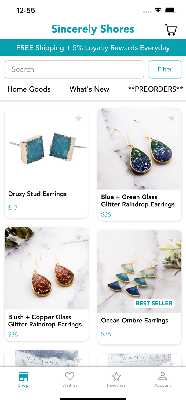Tap the FREE Shipping loyalty rewards banner
186x404 pixels.
click(93, 48)
